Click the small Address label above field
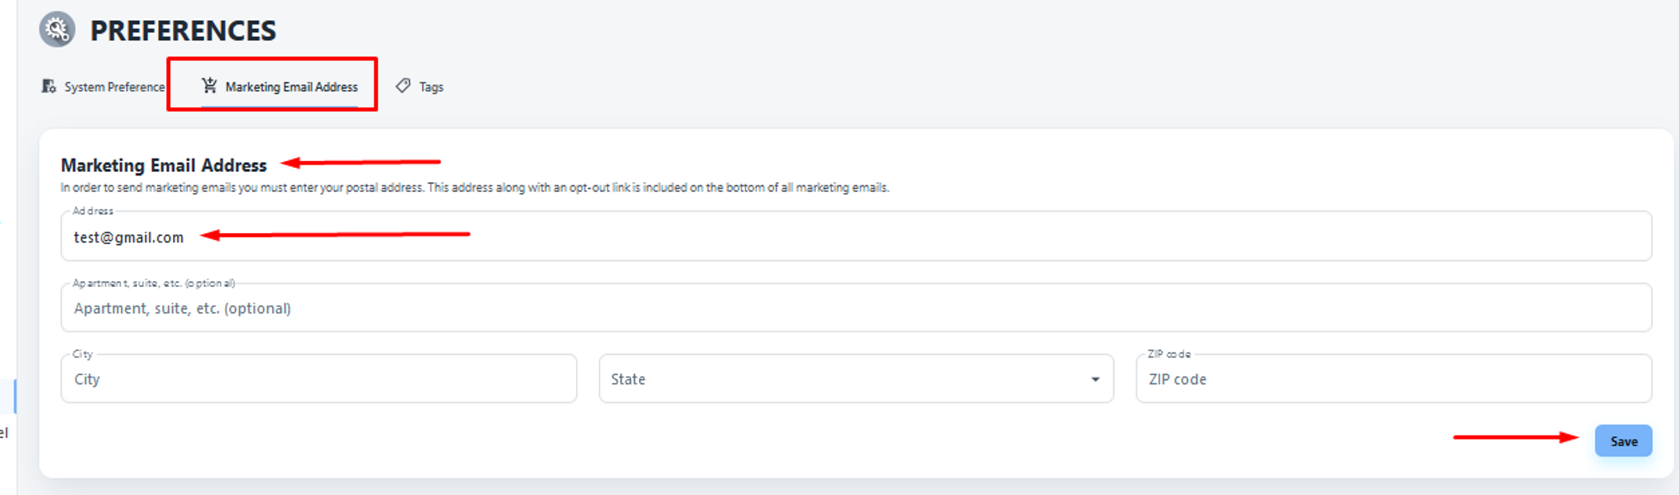The height and width of the screenshot is (495, 1679). pos(92,211)
